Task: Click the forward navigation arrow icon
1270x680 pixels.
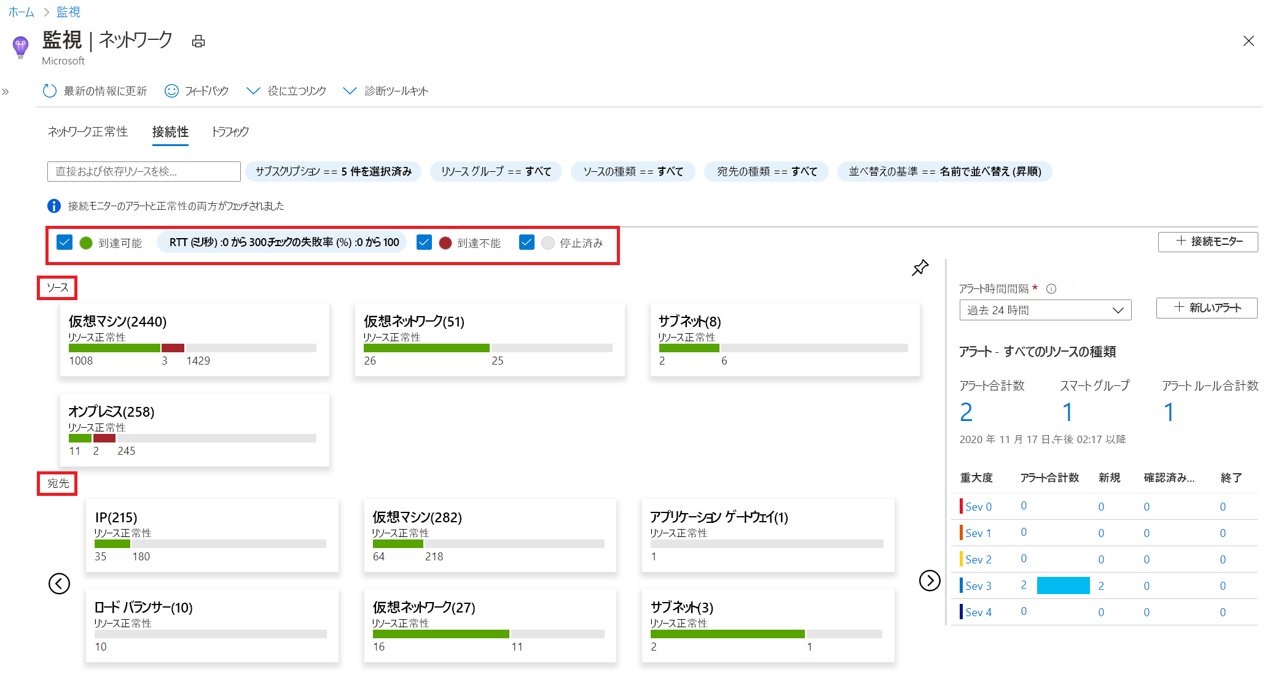Action: 928,582
